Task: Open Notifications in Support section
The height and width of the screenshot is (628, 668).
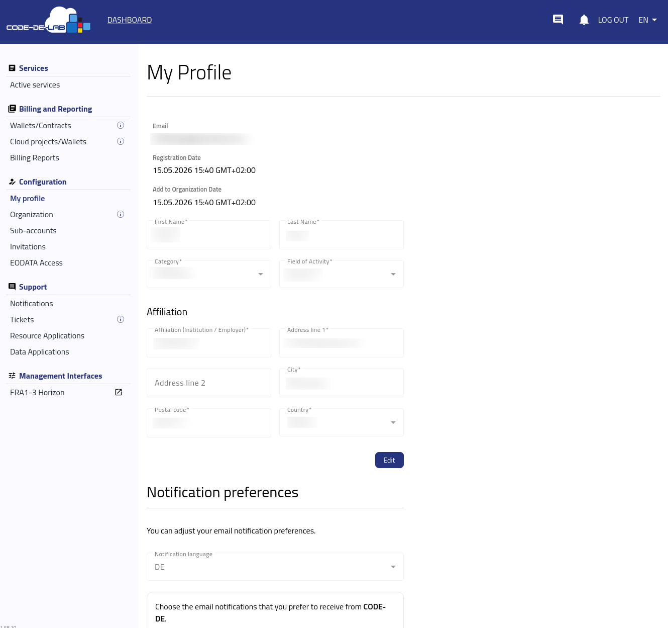Action: (32, 304)
